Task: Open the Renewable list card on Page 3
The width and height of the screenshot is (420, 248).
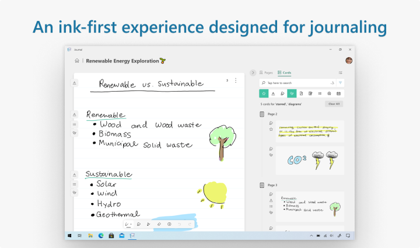Action: pos(310,207)
